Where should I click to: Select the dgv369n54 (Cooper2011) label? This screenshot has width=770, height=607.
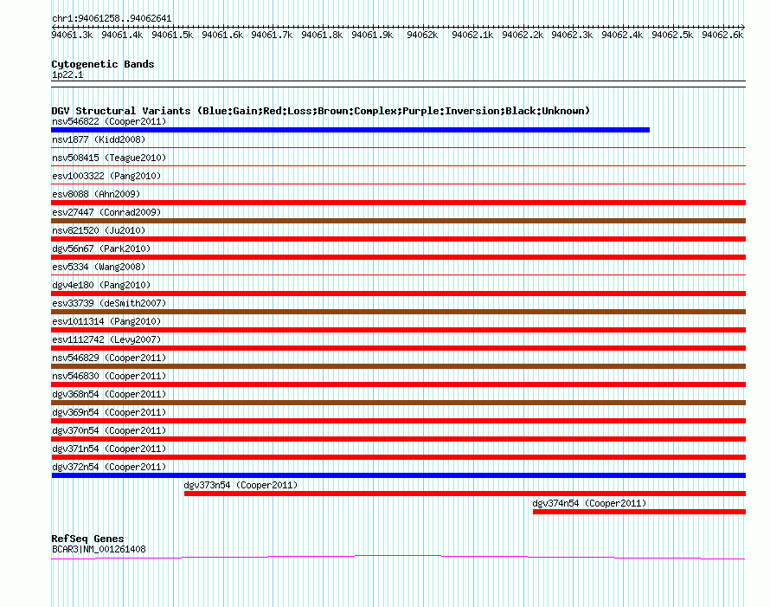(109, 412)
